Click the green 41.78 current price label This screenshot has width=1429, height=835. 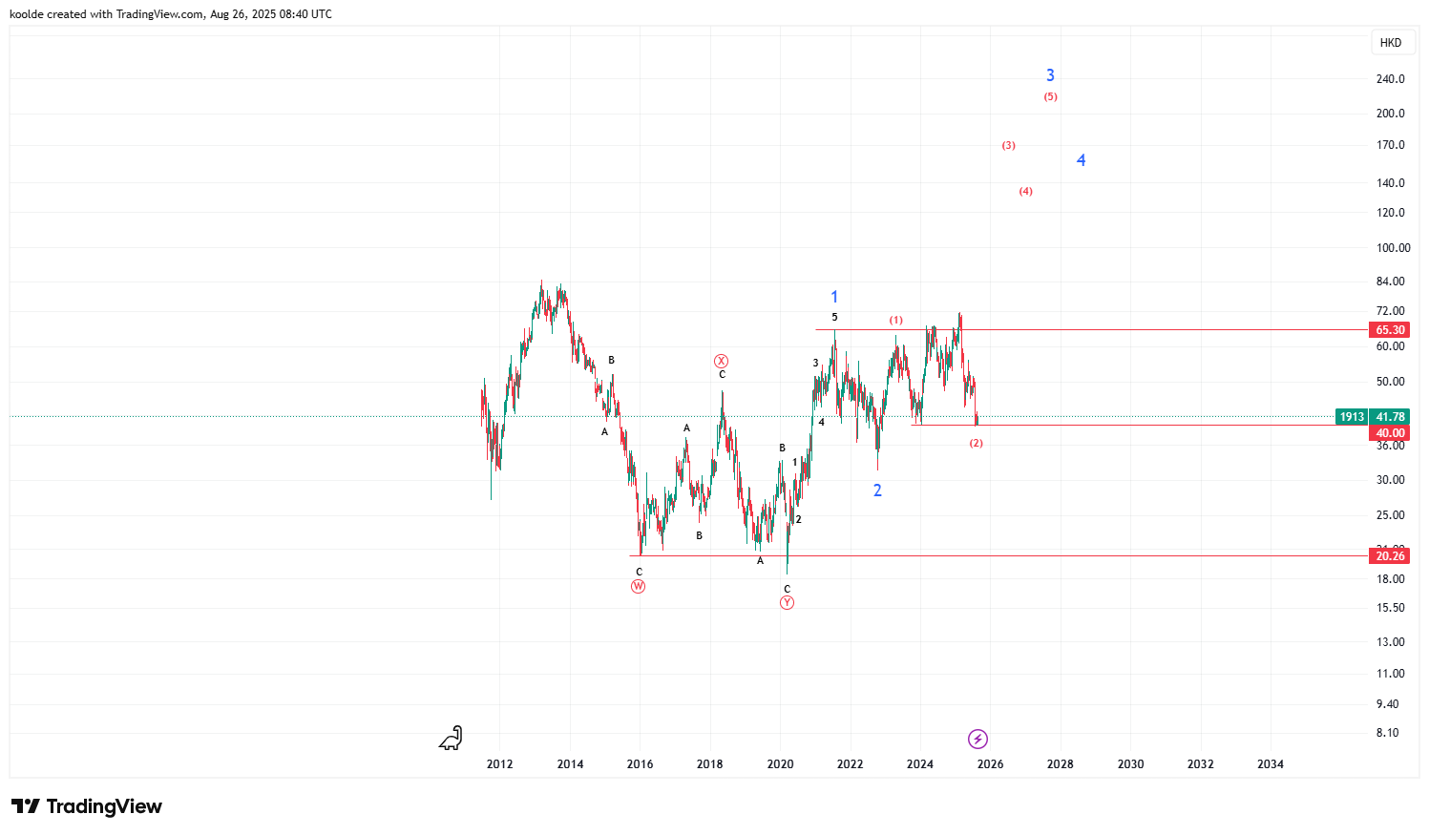(1390, 417)
